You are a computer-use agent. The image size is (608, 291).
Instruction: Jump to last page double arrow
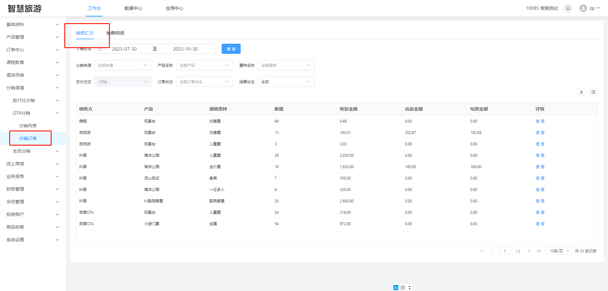coord(539,251)
